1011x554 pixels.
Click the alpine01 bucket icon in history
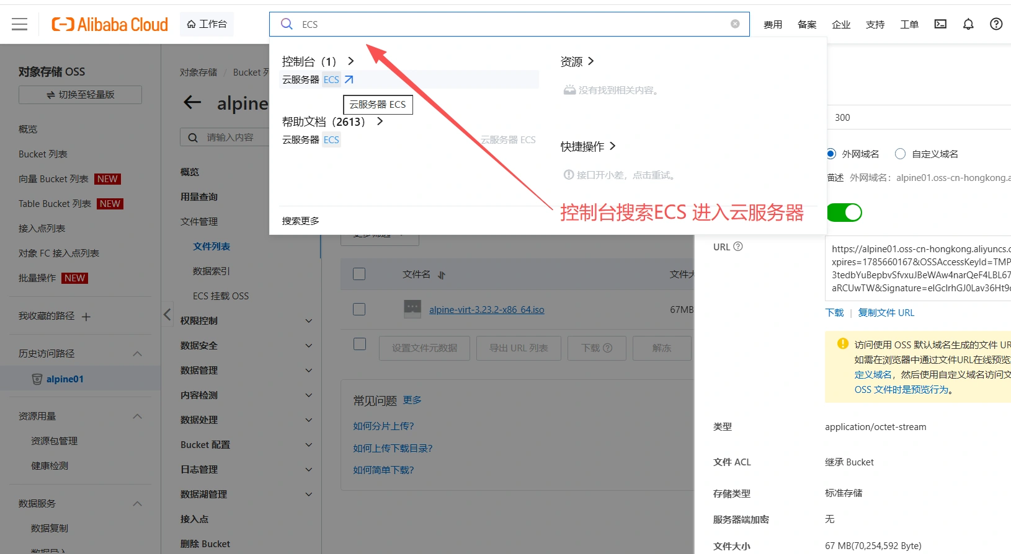tap(37, 379)
